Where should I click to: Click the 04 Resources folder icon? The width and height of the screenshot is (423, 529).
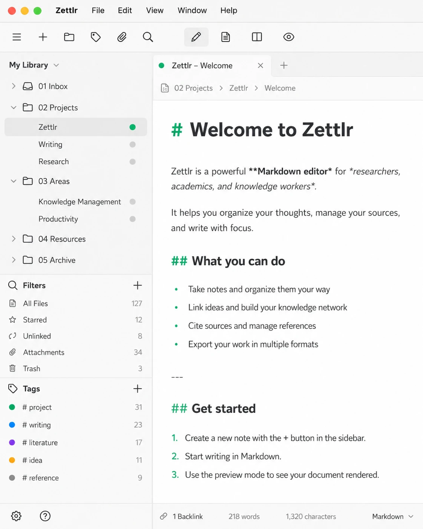coord(28,239)
